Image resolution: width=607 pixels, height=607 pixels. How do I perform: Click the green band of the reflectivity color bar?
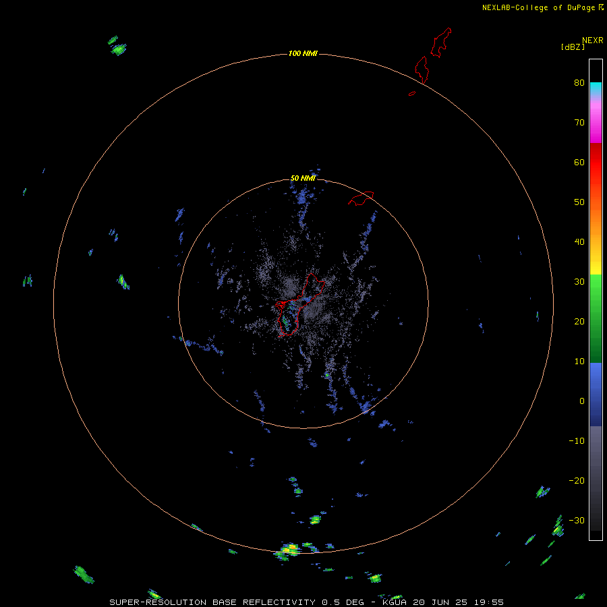pyautogui.click(x=596, y=318)
